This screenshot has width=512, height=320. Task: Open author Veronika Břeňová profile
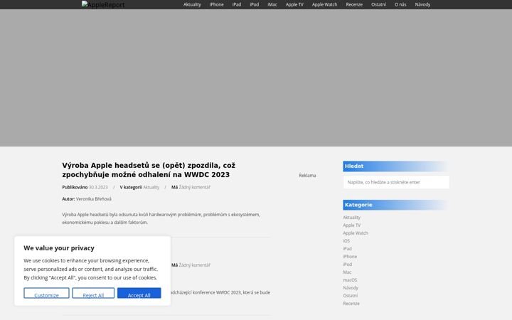(94, 199)
